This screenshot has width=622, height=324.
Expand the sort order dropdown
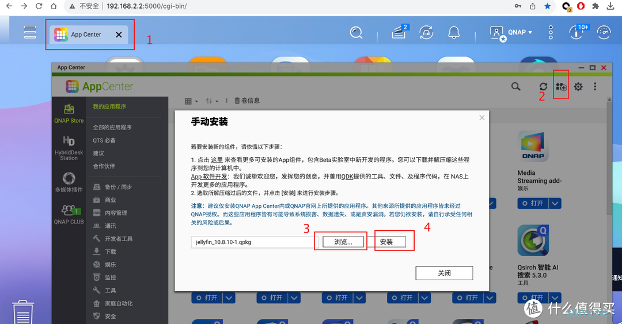tap(212, 101)
